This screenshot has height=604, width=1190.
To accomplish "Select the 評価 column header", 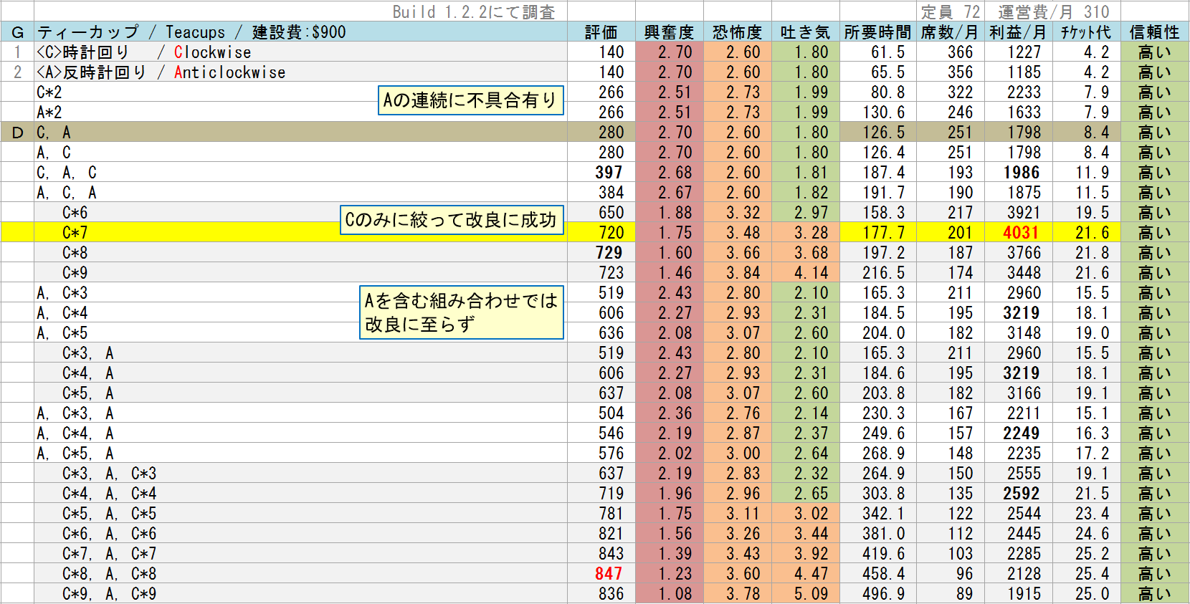I will (601, 32).
